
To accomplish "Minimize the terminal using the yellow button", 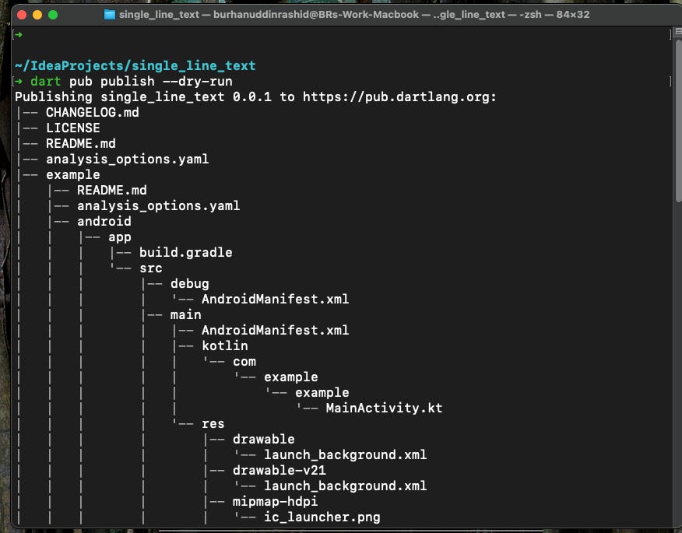I will (37, 15).
